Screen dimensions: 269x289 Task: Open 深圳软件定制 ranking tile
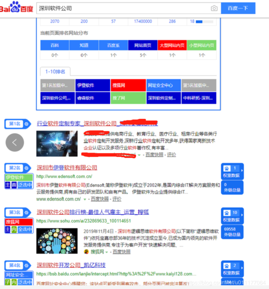point(164,98)
